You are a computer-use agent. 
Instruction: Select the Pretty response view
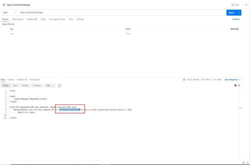point(6,85)
